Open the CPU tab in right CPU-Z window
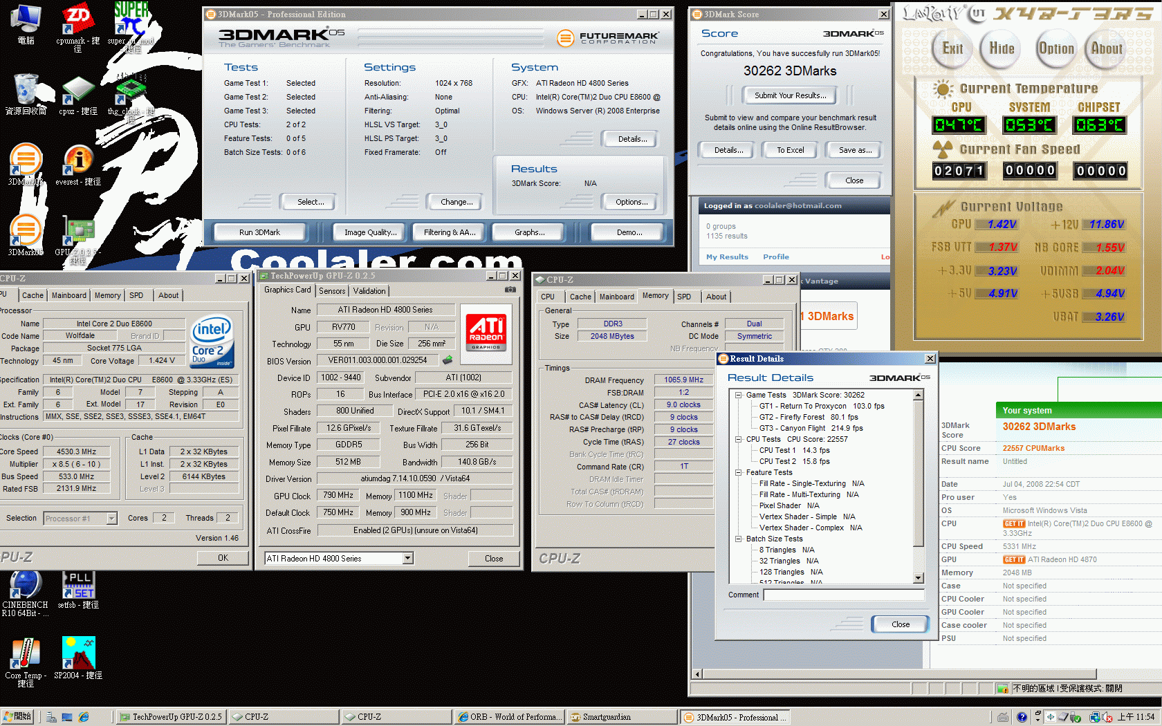Image resolution: width=1162 pixels, height=726 pixels. [x=548, y=297]
